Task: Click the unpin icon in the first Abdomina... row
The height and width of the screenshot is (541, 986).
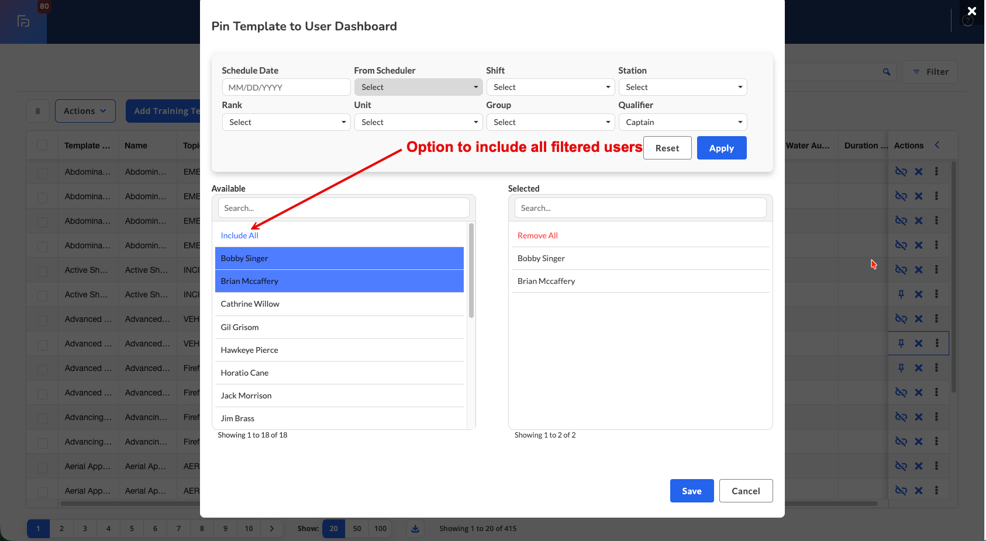Action: click(x=901, y=172)
